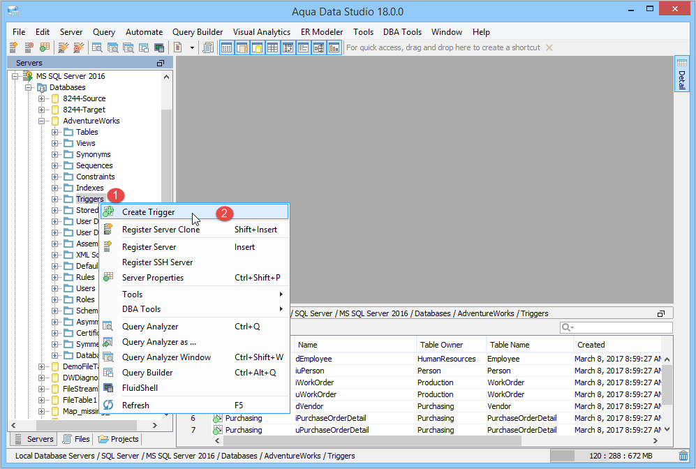Viewport: 696px width, 469px height.
Task: Select the Sequences folder in tree
Action: 94,165
